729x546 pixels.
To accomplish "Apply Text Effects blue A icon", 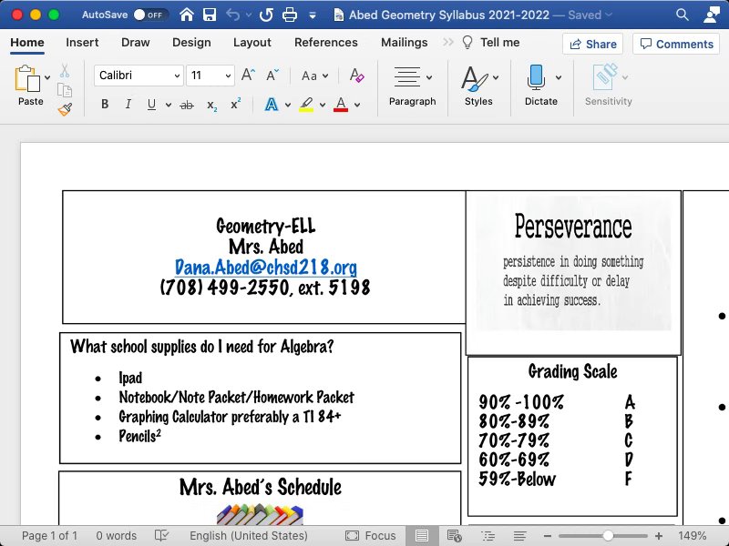I will click(x=272, y=105).
